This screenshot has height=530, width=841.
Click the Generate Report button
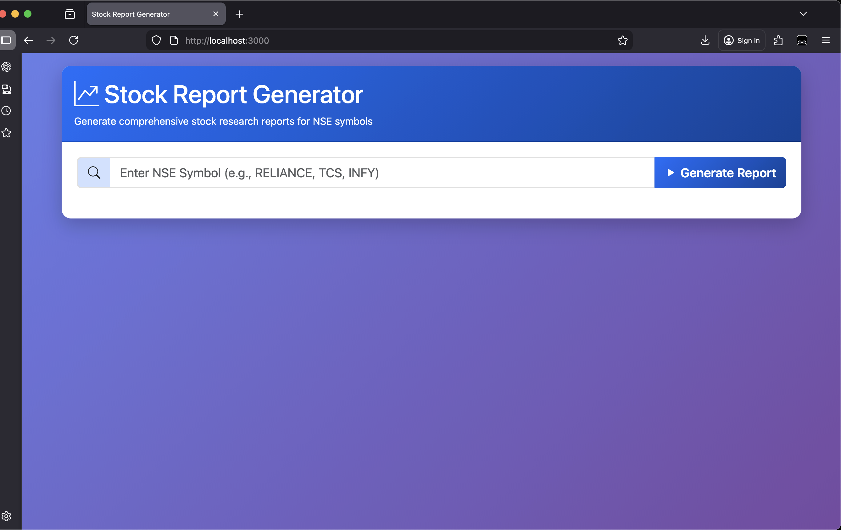[720, 173]
